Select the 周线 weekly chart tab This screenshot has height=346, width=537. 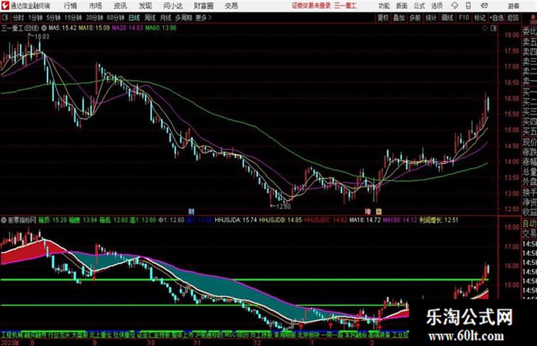coord(149,18)
